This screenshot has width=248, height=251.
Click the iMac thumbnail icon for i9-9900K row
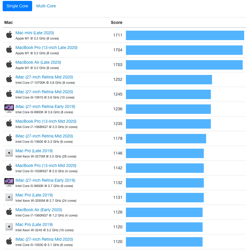coord(9,109)
